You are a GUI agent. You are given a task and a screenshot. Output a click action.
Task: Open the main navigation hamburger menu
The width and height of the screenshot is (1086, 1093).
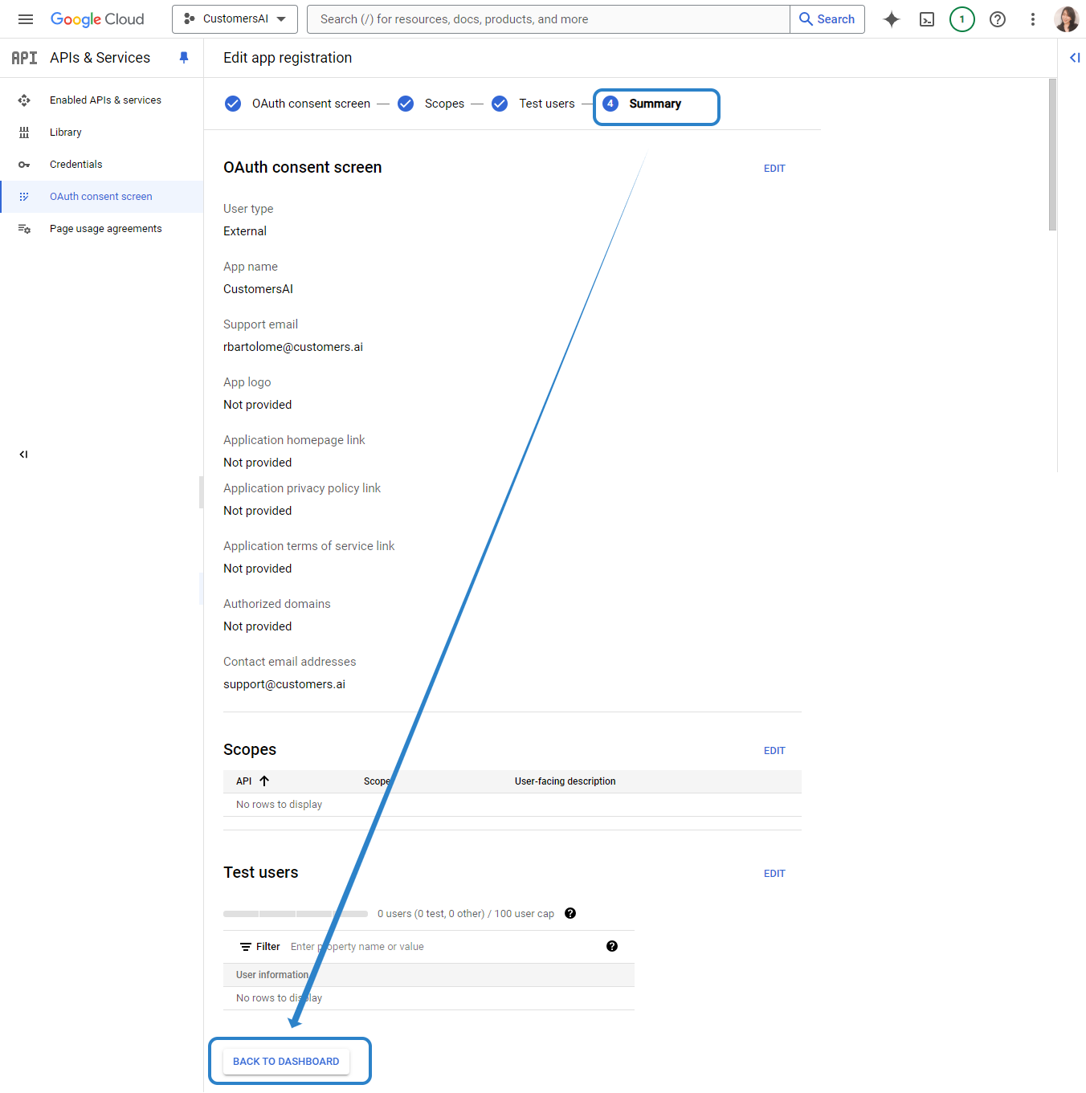(x=26, y=19)
